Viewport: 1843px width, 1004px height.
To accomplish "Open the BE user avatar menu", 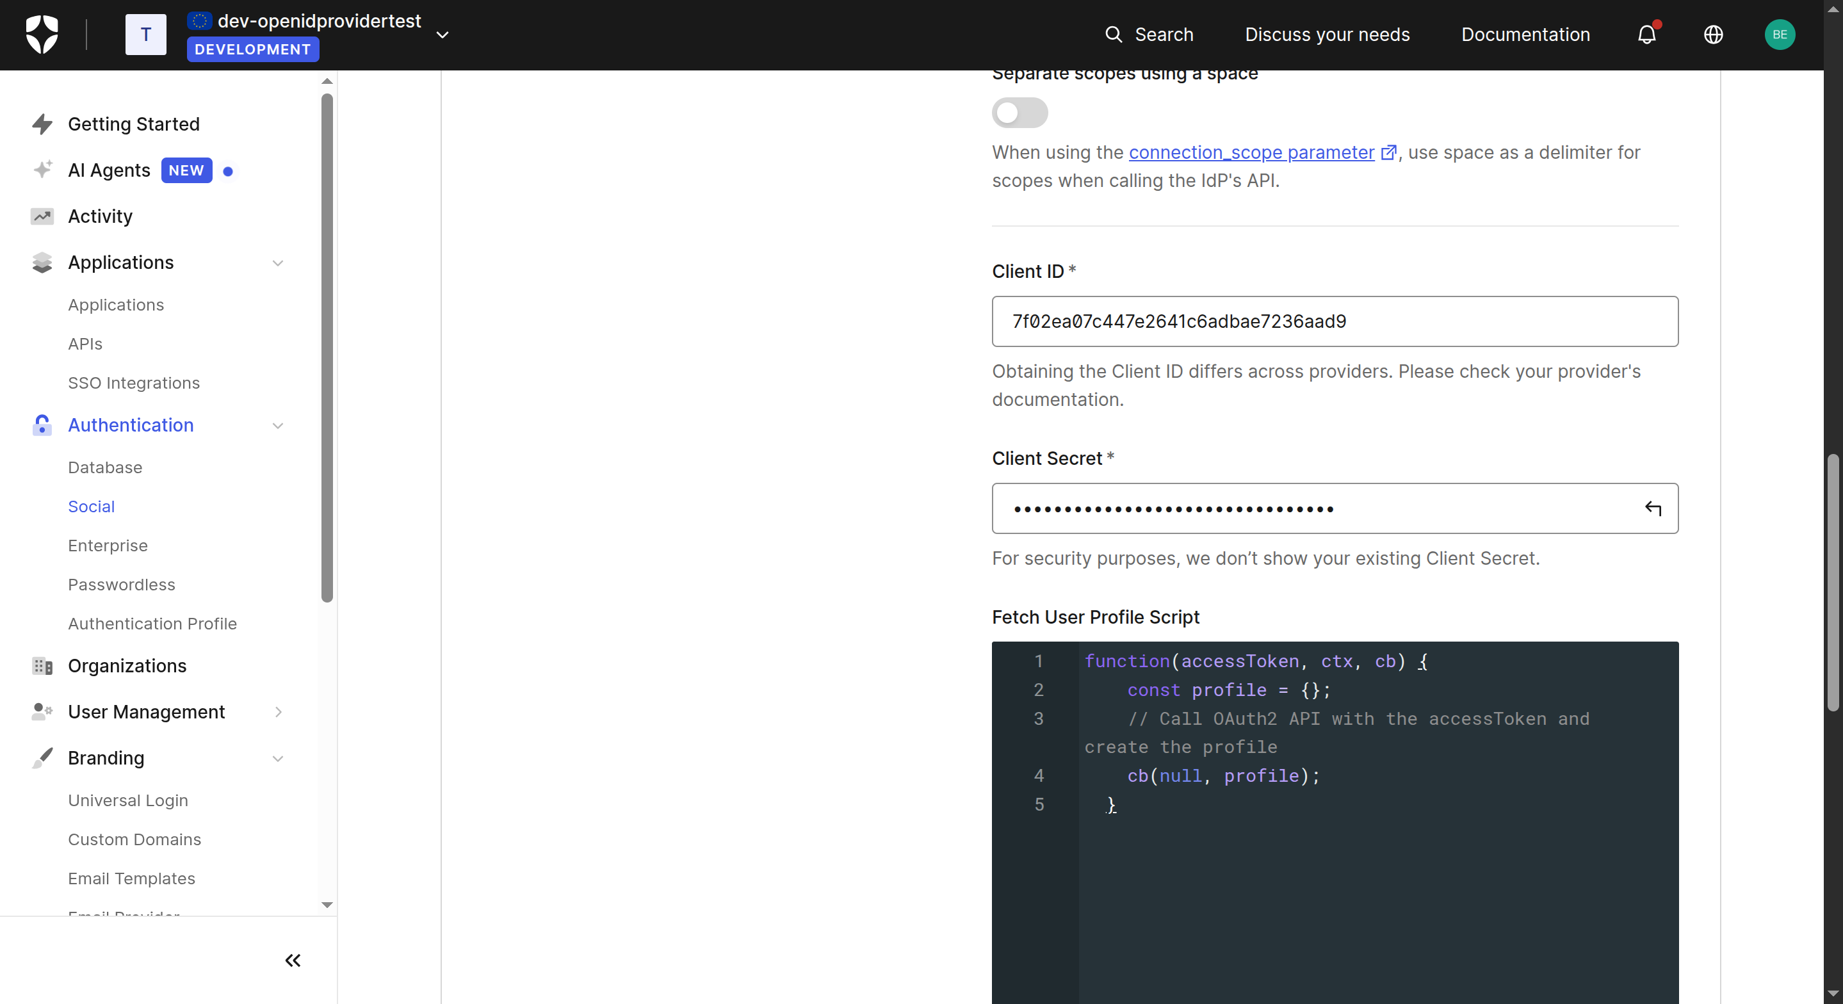I will 1780,35.
